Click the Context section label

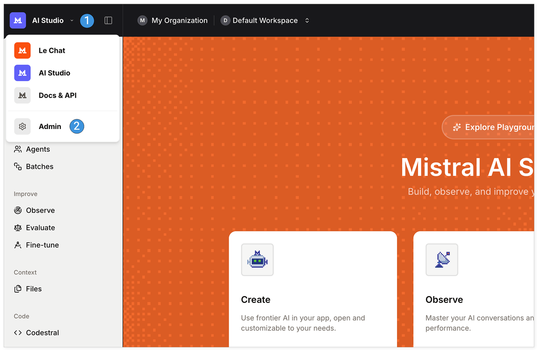pos(25,272)
